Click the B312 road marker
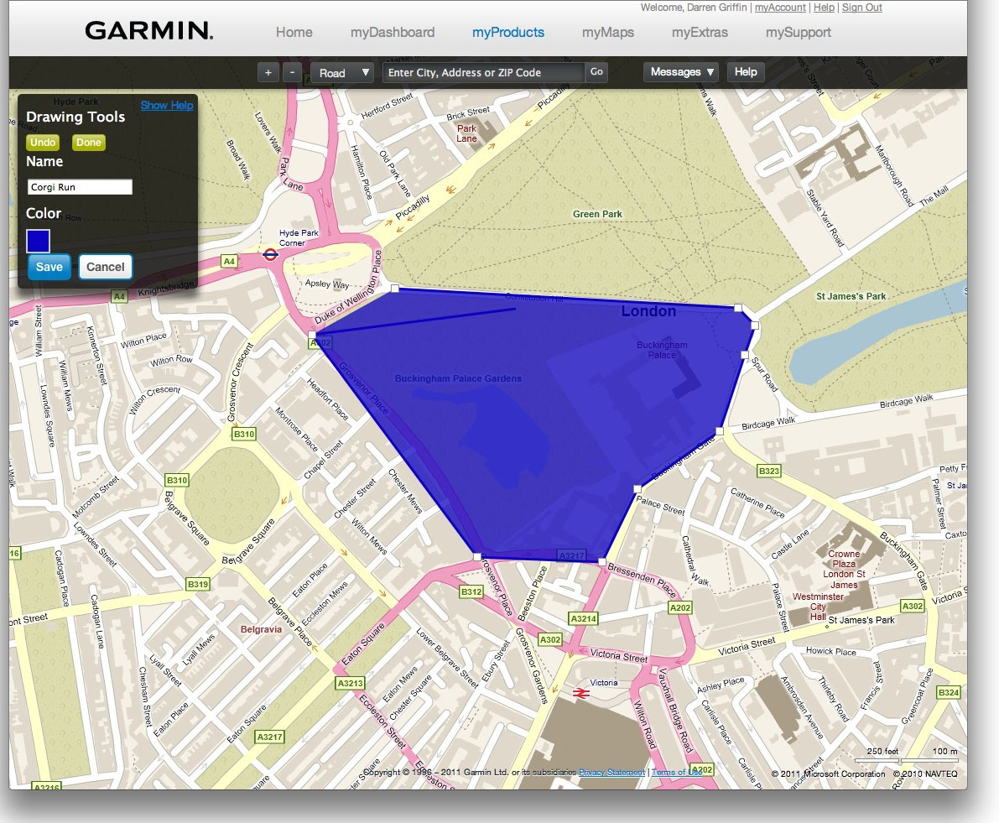 pyautogui.click(x=471, y=591)
